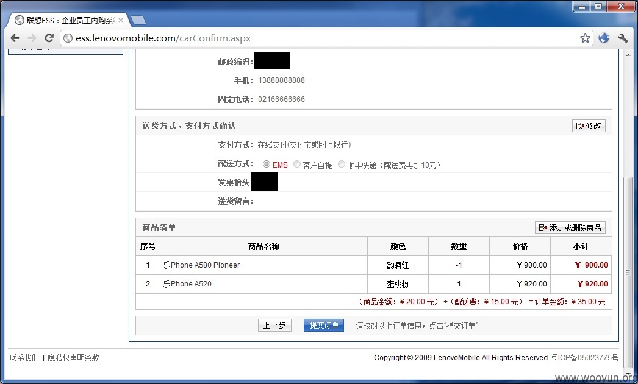This screenshot has width=638, height=384.
Task: Click the subtotal ¥920.00
Action: pos(592,284)
